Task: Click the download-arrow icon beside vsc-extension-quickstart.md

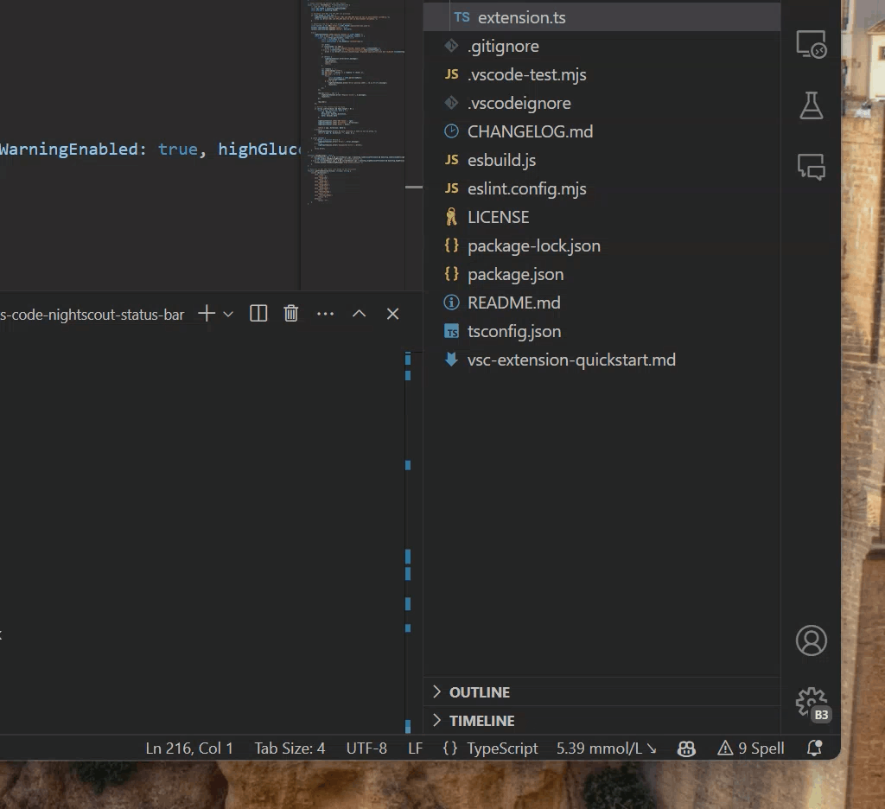Action: (451, 359)
